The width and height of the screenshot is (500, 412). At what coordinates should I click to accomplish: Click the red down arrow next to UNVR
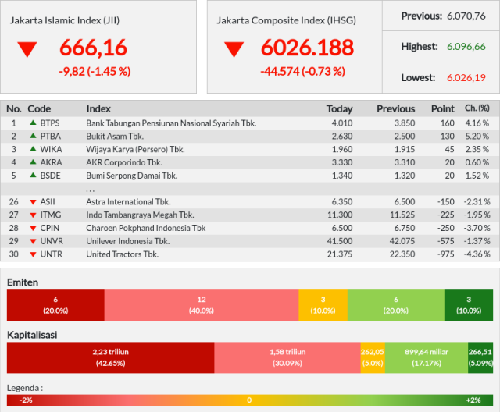tap(33, 241)
